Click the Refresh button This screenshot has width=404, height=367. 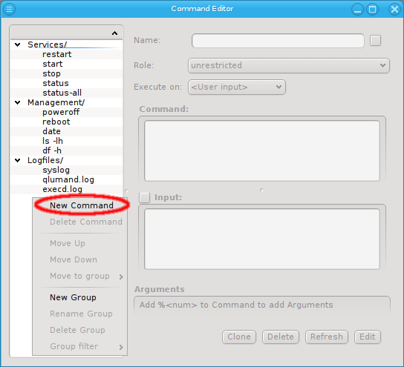pos(327,337)
